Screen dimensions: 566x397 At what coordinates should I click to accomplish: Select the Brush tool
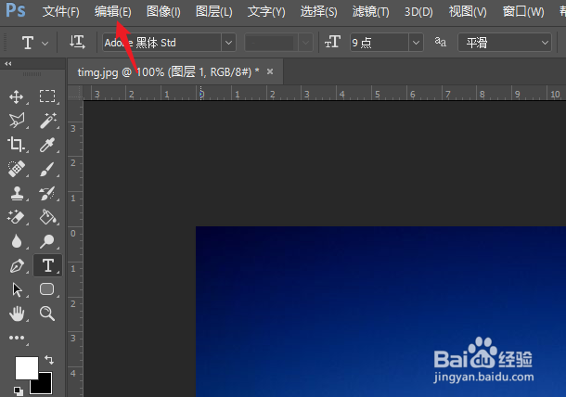47,169
